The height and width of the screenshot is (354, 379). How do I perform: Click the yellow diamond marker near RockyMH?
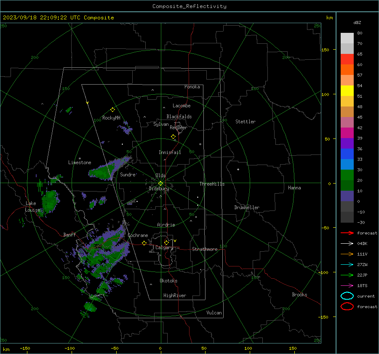(112, 110)
